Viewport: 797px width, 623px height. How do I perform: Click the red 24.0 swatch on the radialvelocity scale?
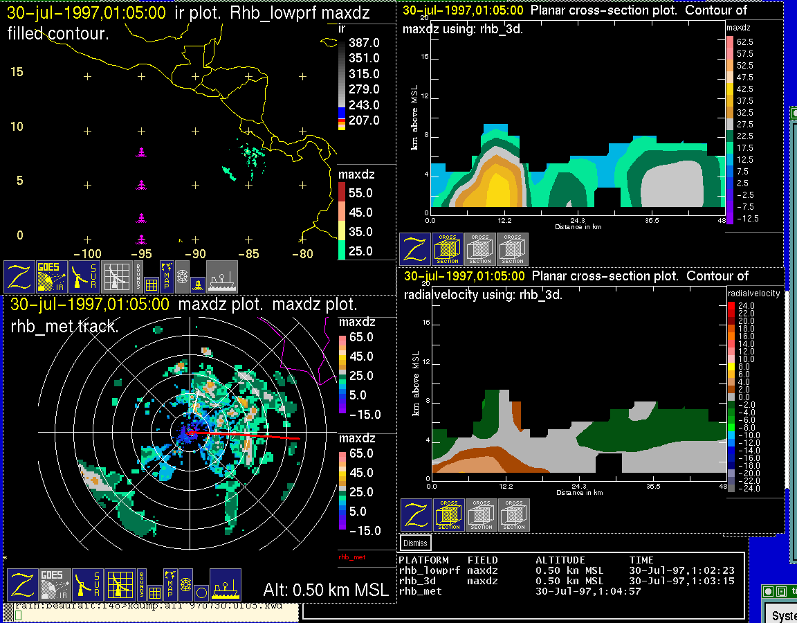pos(731,305)
